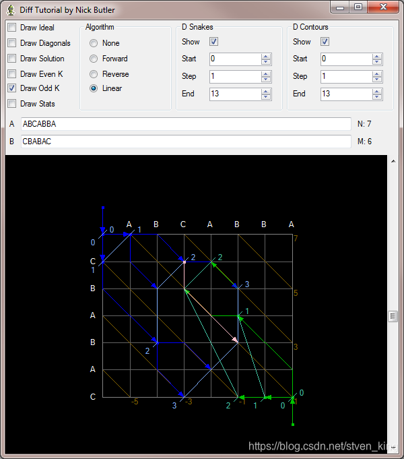Turn on Draw Even K option
Screen dimensions: 404x459
click(x=12, y=73)
